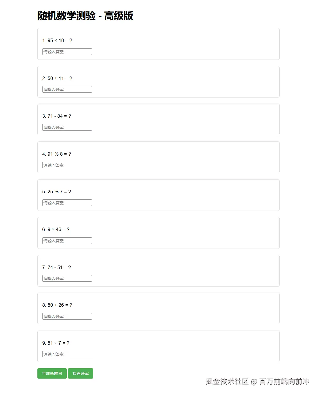
Task: Click the answer input for '50 + 11'
Action: 67,89
